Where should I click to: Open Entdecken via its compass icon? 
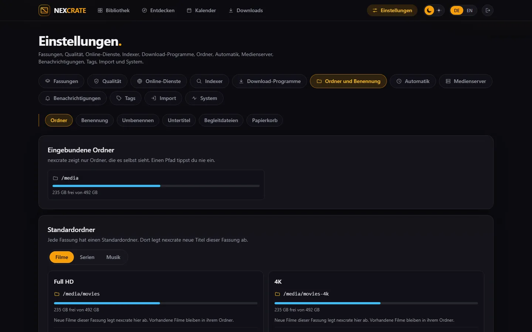click(x=144, y=10)
